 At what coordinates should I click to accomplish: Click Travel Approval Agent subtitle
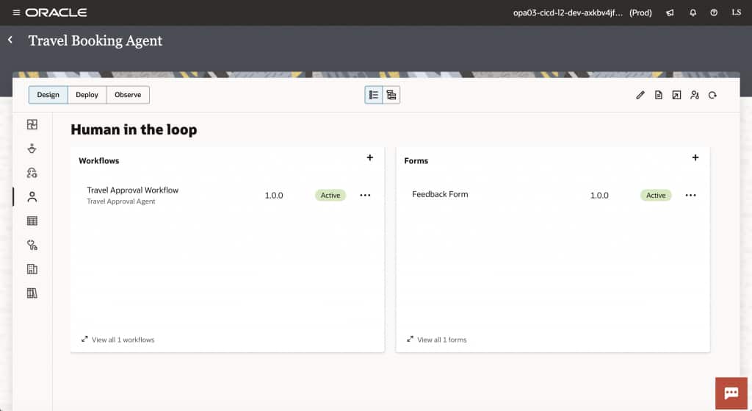click(x=121, y=201)
